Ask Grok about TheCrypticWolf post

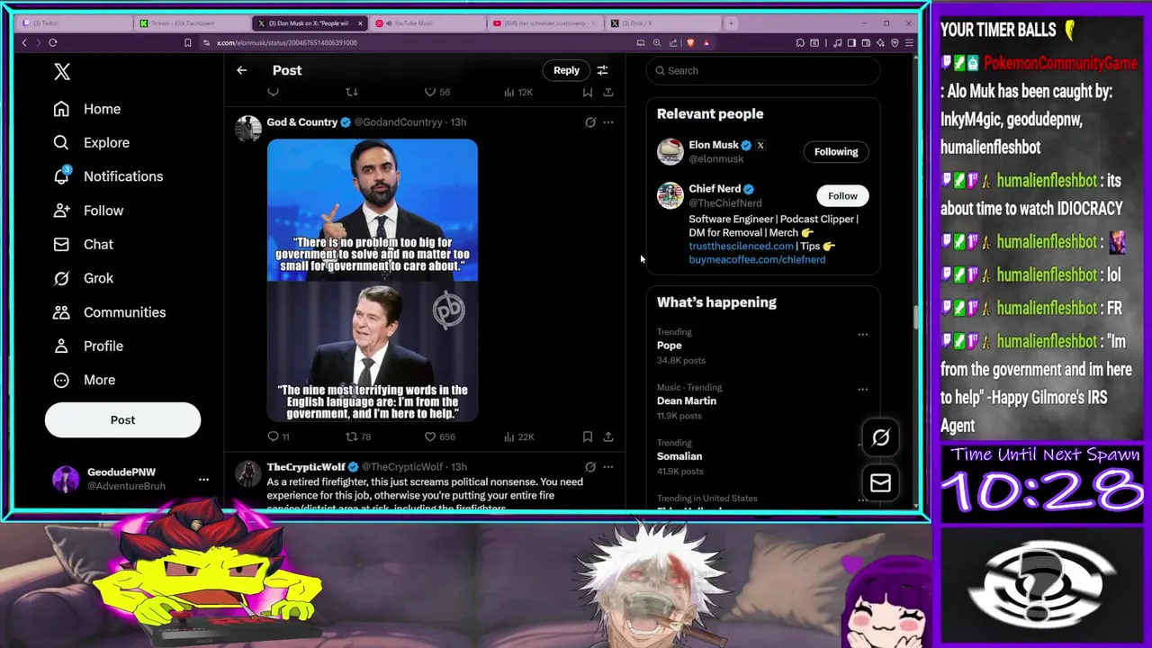point(590,467)
